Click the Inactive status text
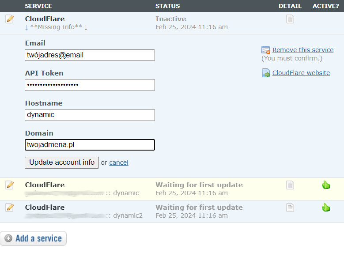This screenshot has width=344, height=253. click(171, 19)
